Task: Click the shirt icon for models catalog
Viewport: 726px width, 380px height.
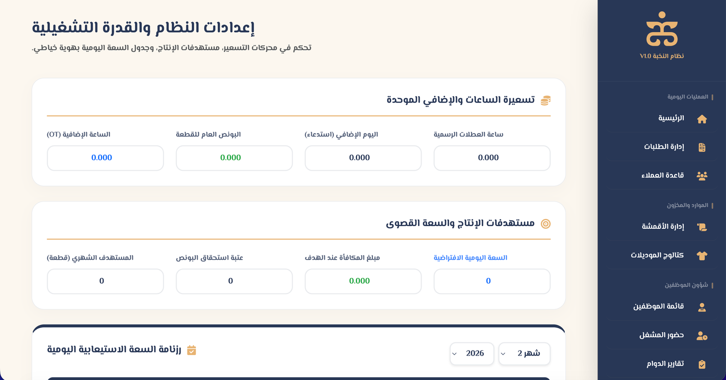Action: click(702, 256)
